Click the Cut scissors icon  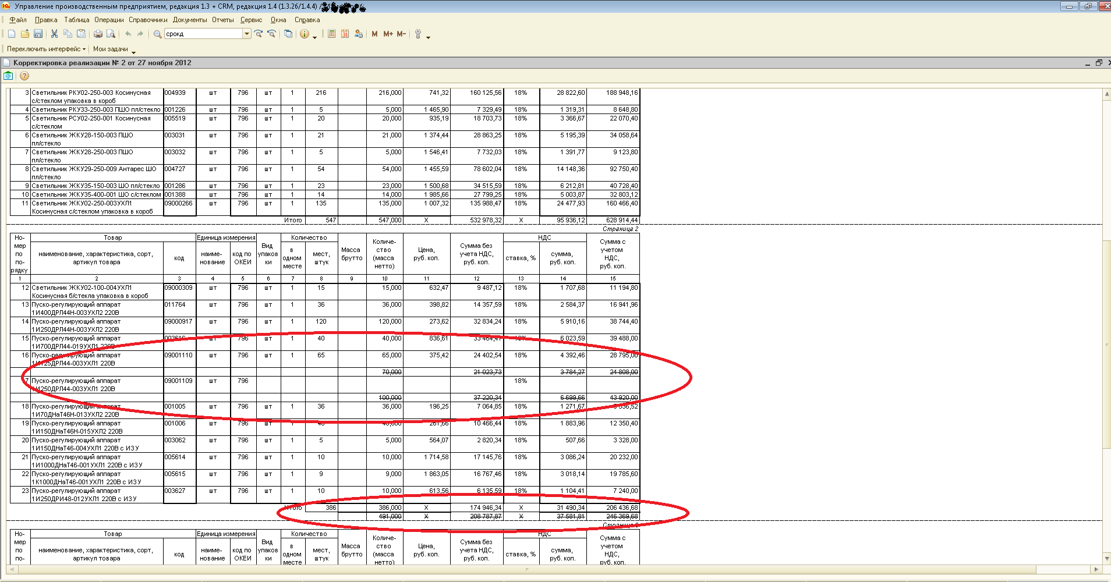[54, 34]
